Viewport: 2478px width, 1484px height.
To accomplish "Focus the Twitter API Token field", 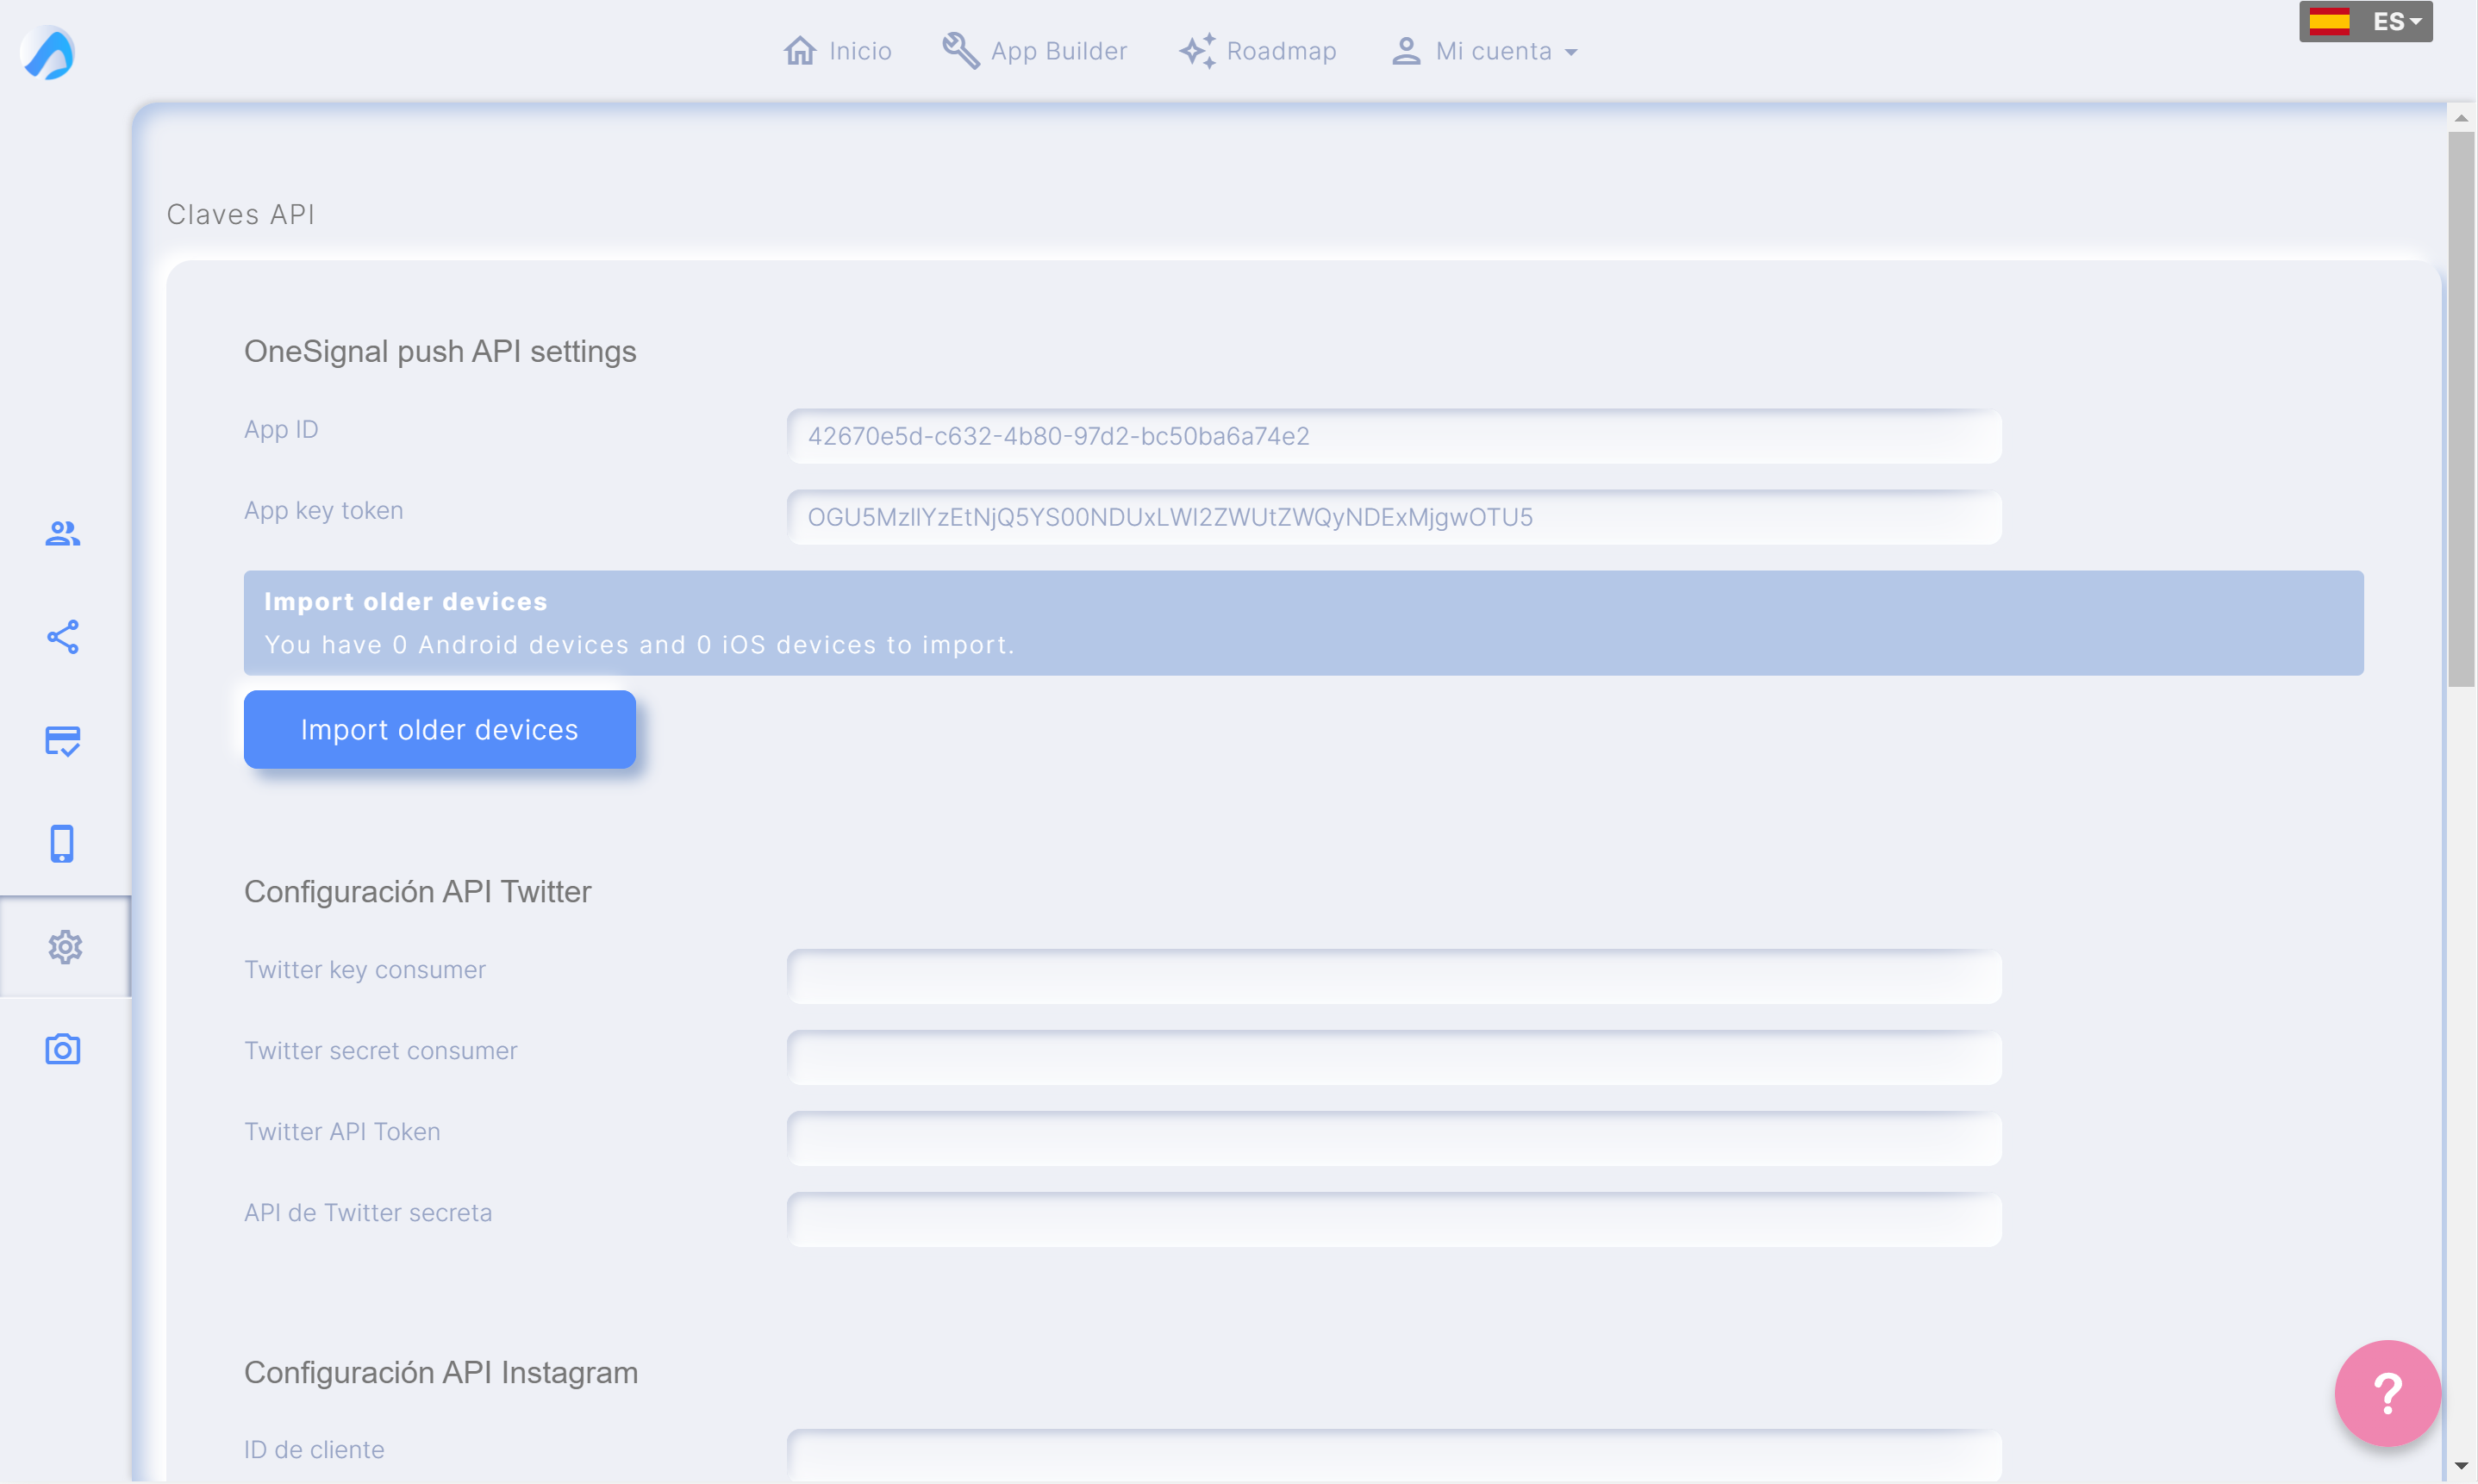I will point(1394,1139).
